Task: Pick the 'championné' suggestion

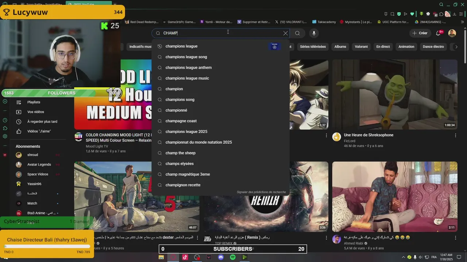Action: (220, 110)
